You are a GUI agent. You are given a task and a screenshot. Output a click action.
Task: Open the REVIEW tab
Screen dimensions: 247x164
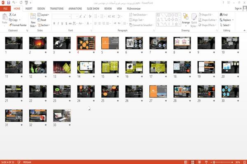108,9
